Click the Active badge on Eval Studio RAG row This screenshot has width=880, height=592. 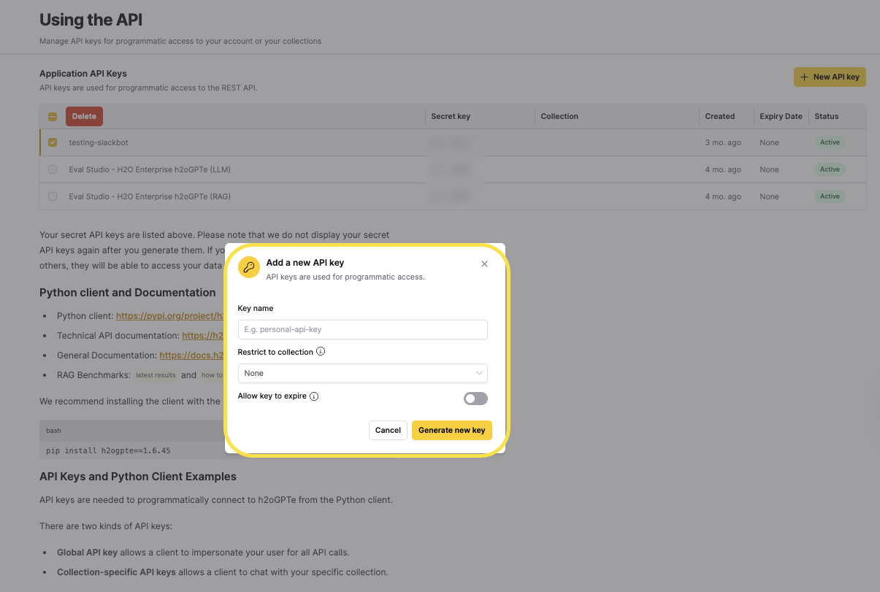(x=830, y=196)
